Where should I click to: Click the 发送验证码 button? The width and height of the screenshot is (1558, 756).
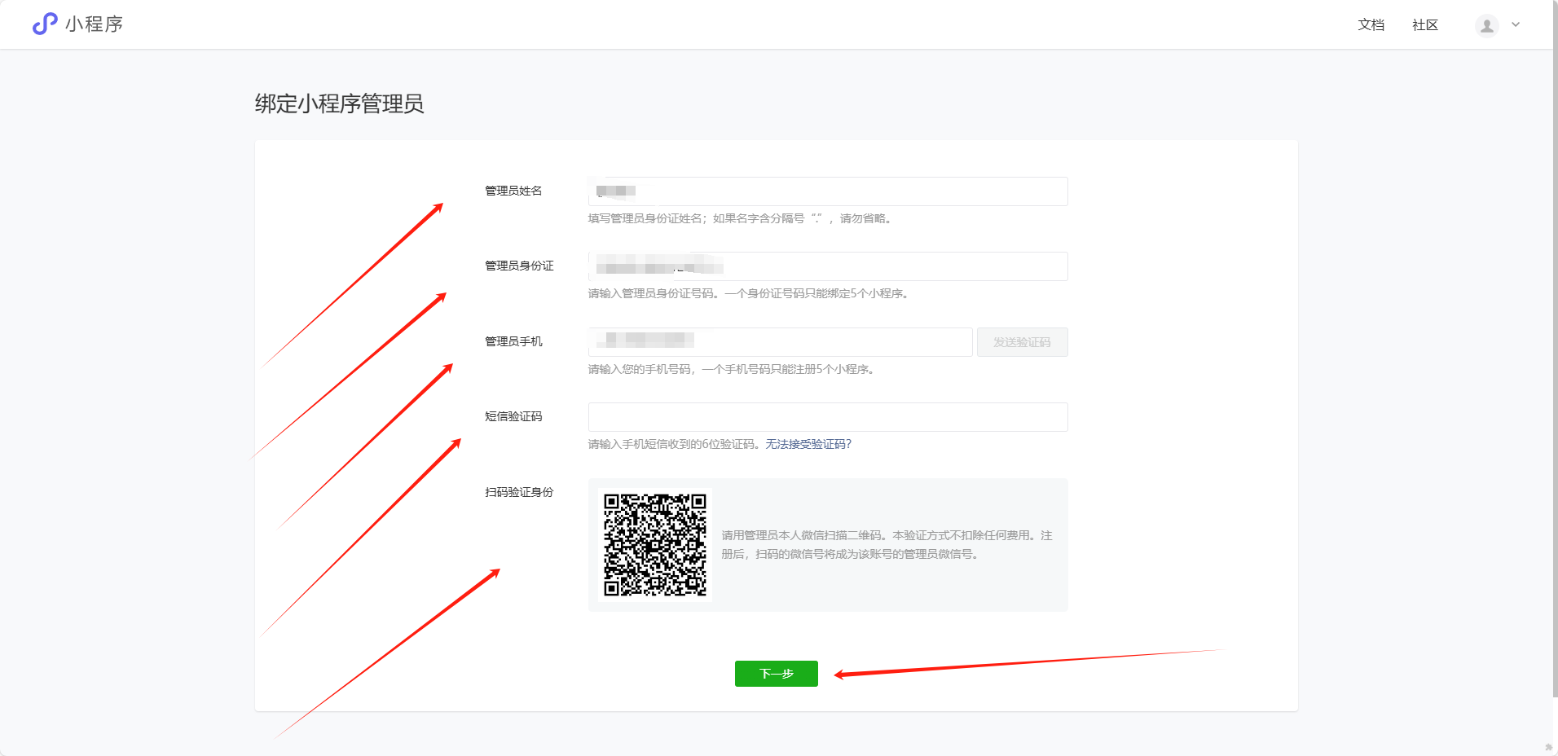(x=1022, y=342)
